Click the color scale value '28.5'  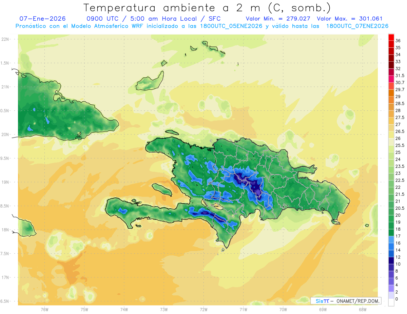coord(400,104)
